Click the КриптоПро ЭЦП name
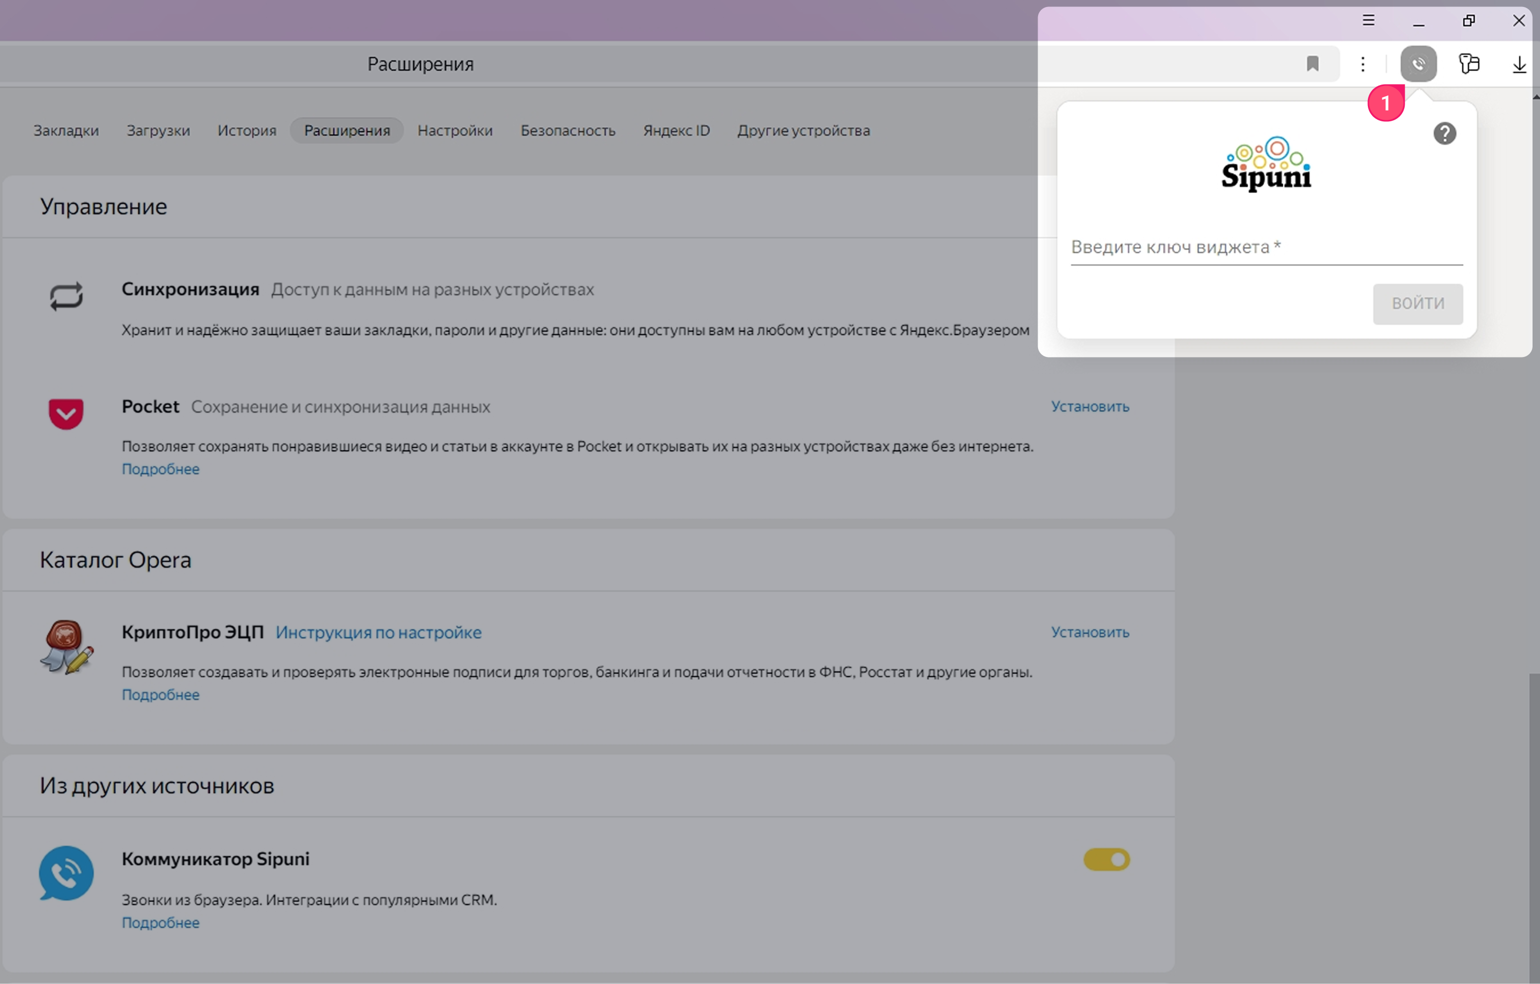This screenshot has width=1540, height=984. [192, 632]
